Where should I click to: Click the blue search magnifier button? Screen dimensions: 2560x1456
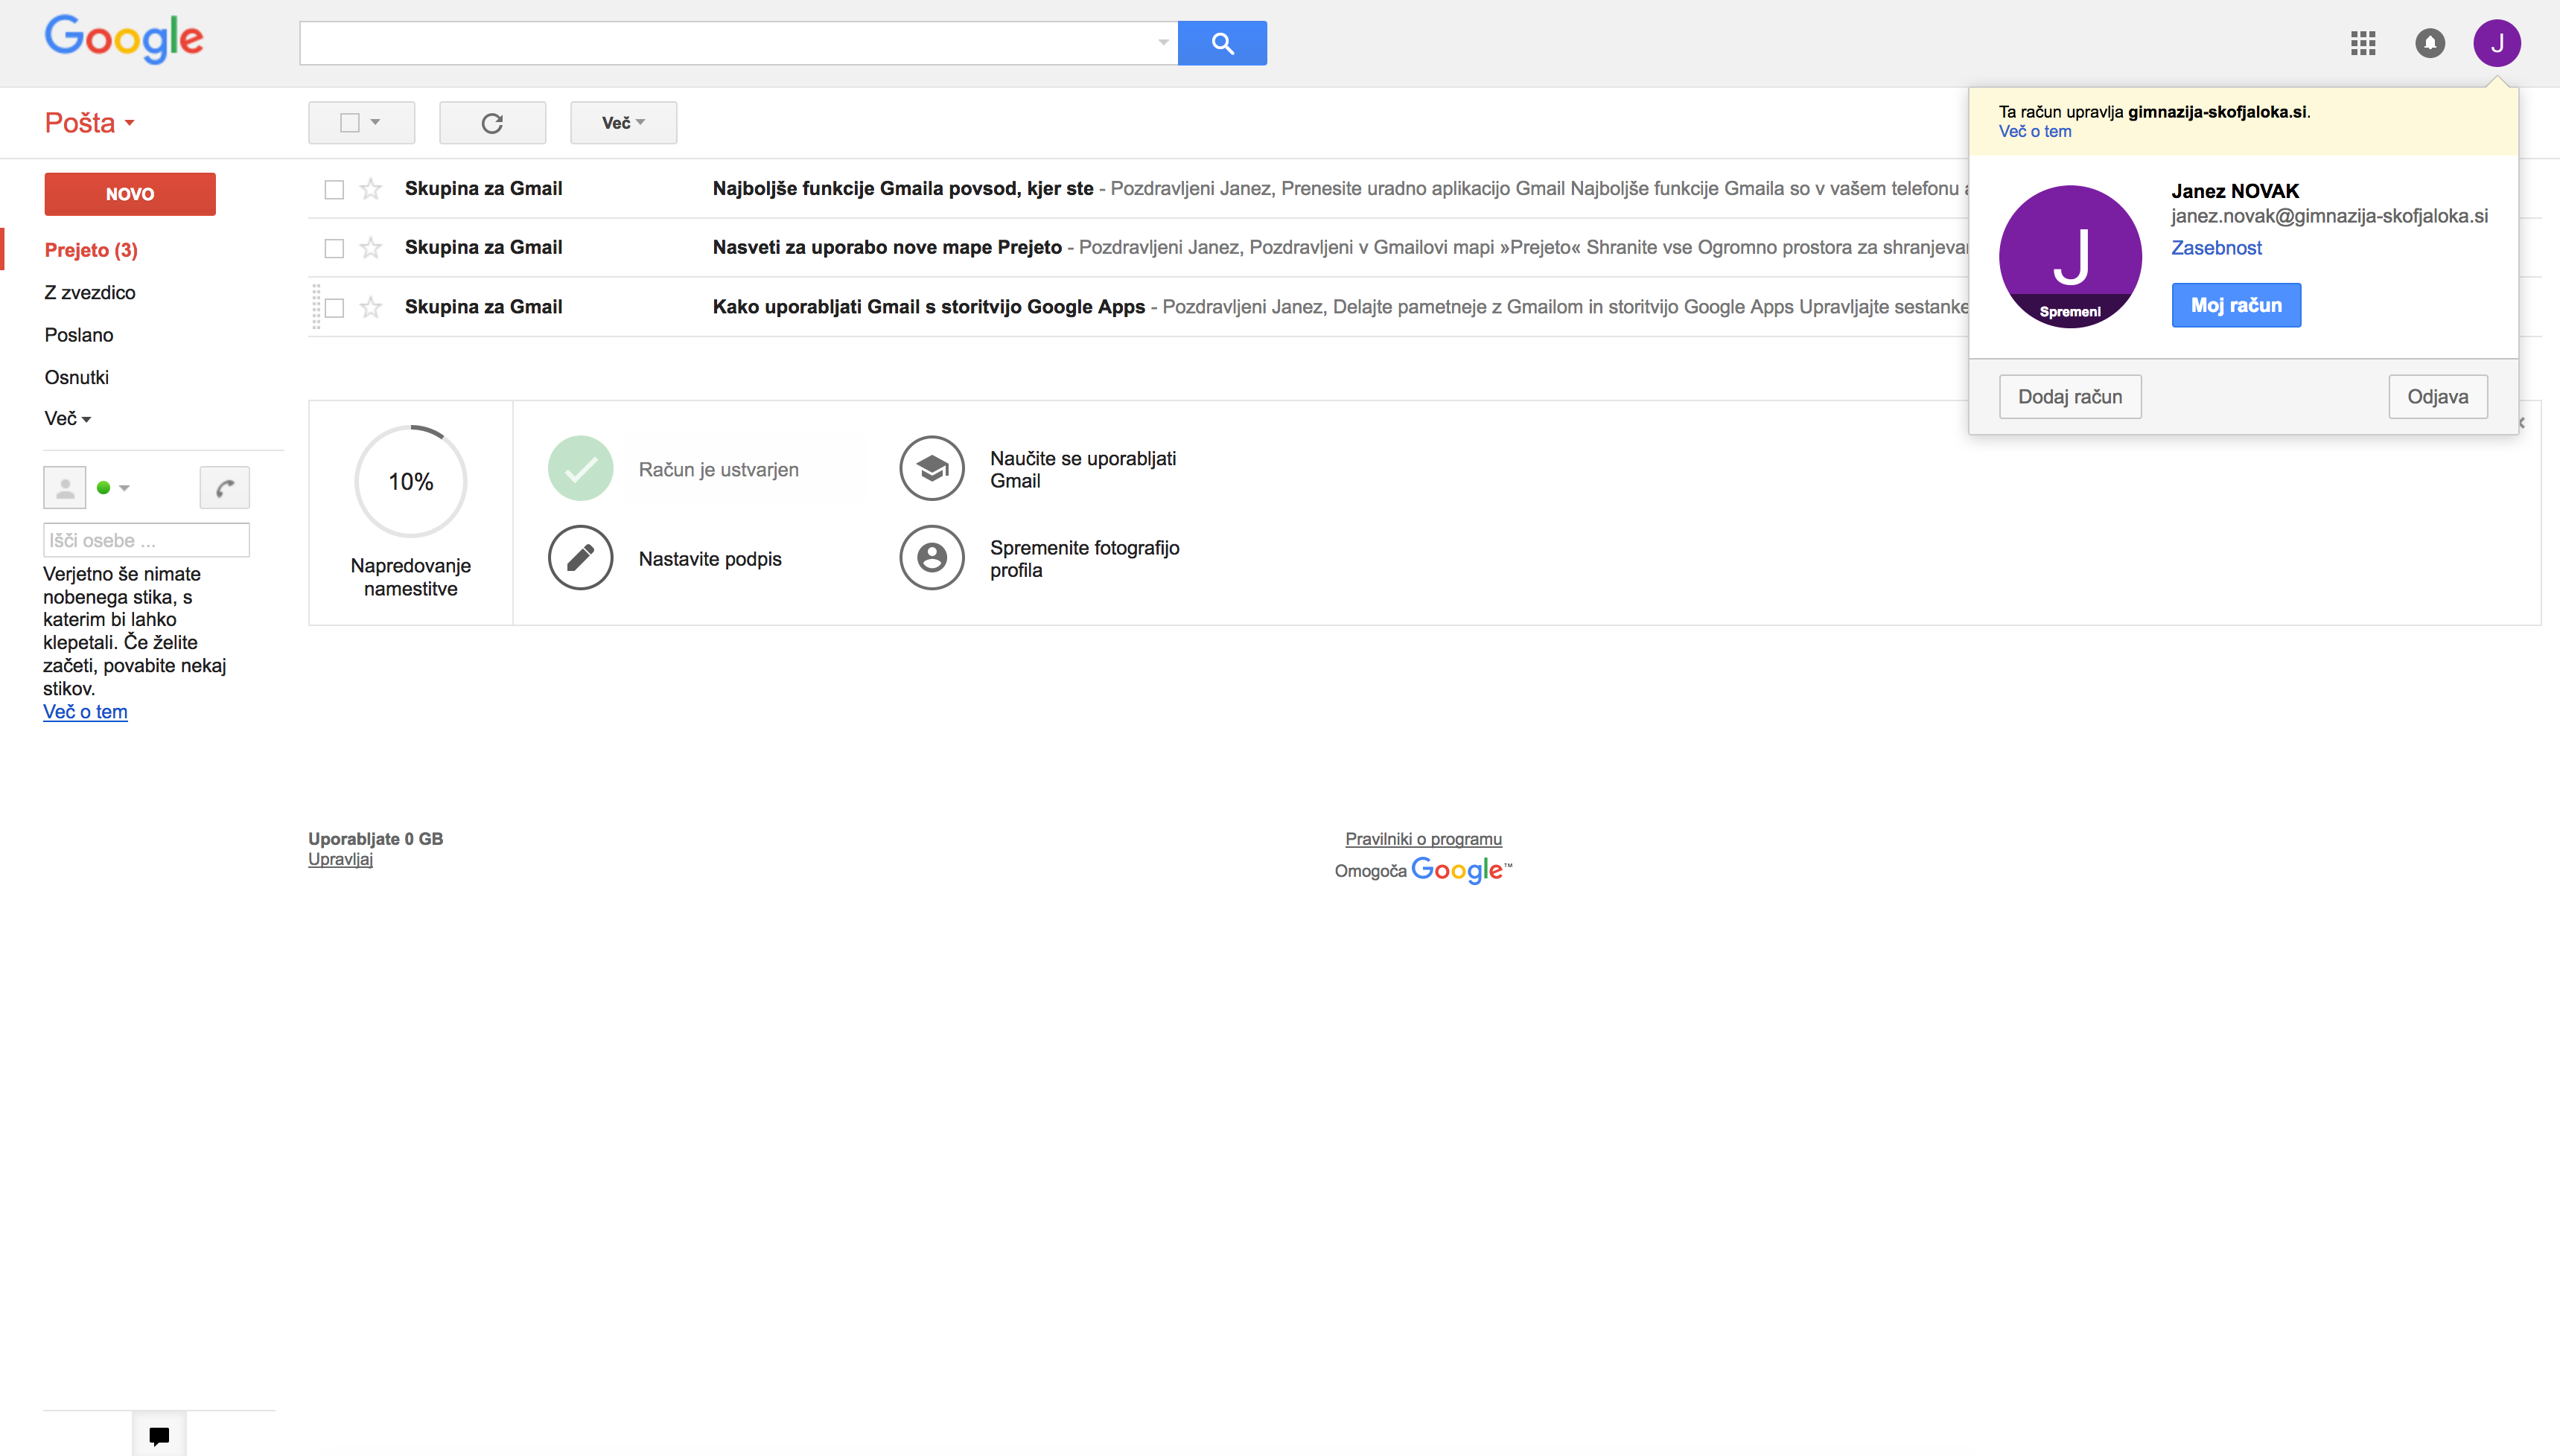pyautogui.click(x=1222, y=43)
